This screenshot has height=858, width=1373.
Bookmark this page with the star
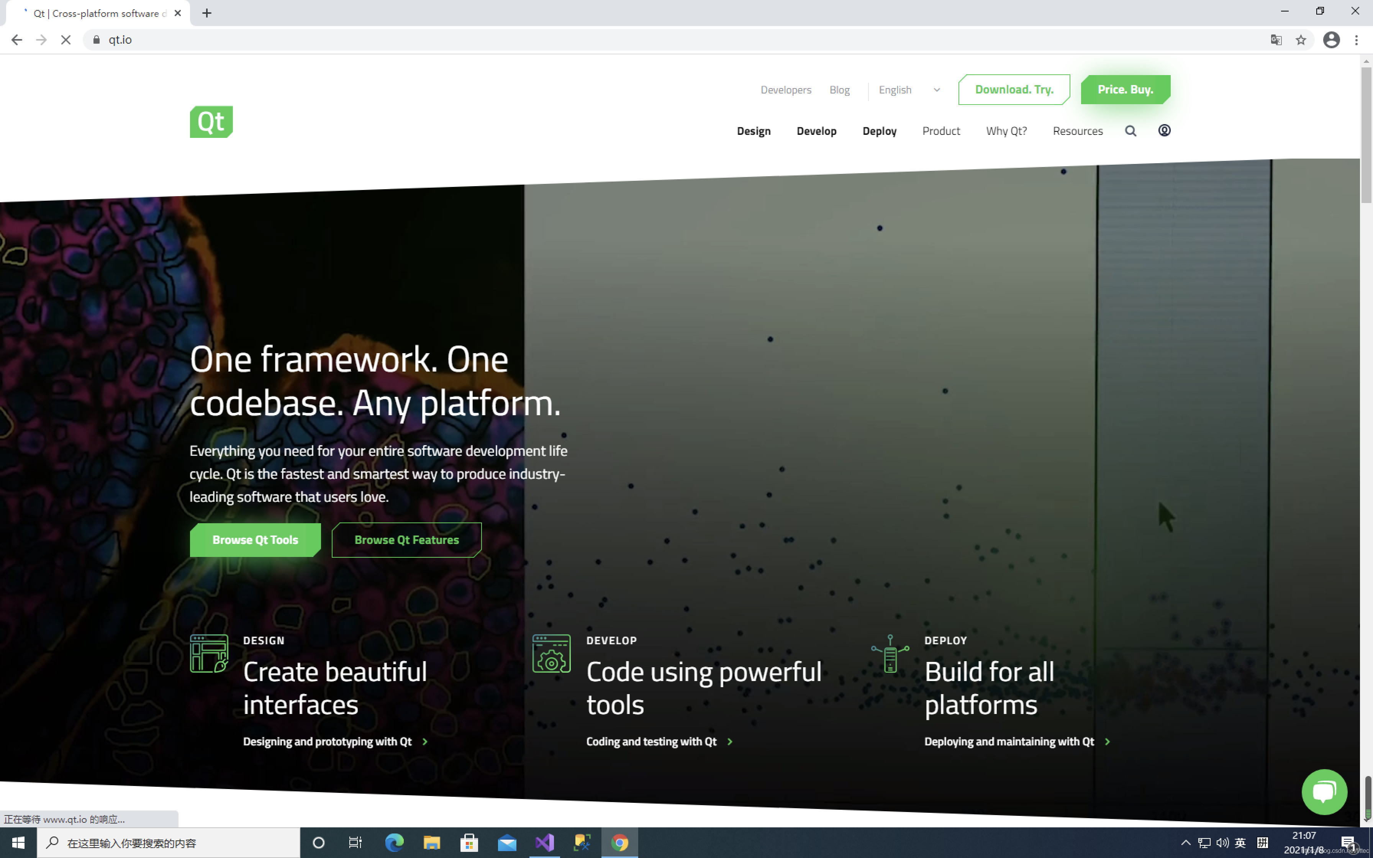click(1301, 40)
